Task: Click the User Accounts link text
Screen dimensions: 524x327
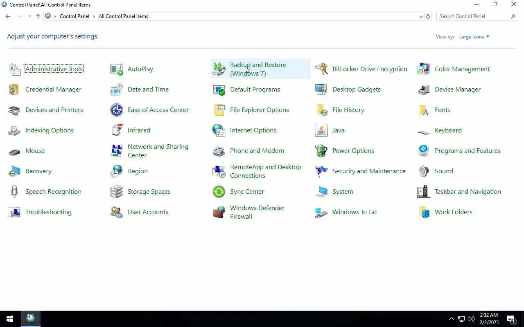Action: point(148,212)
